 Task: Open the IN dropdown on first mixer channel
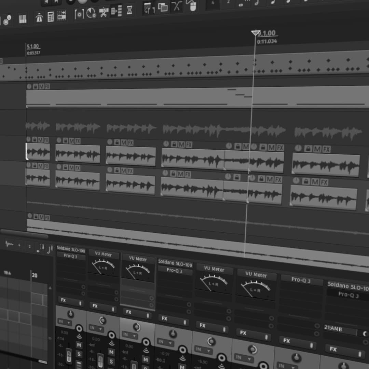coord(64,322)
